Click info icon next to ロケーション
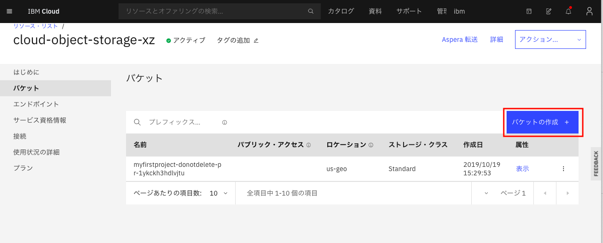Image resolution: width=603 pixels, height=243 pixels. coord(371,145)
